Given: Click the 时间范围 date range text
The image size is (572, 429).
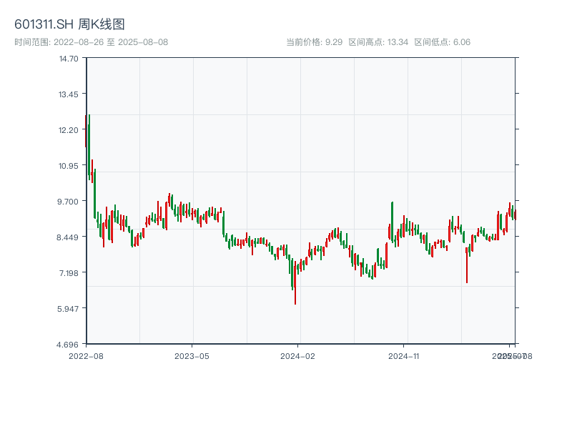Looking at the screenshot, I should coord(91,42).
